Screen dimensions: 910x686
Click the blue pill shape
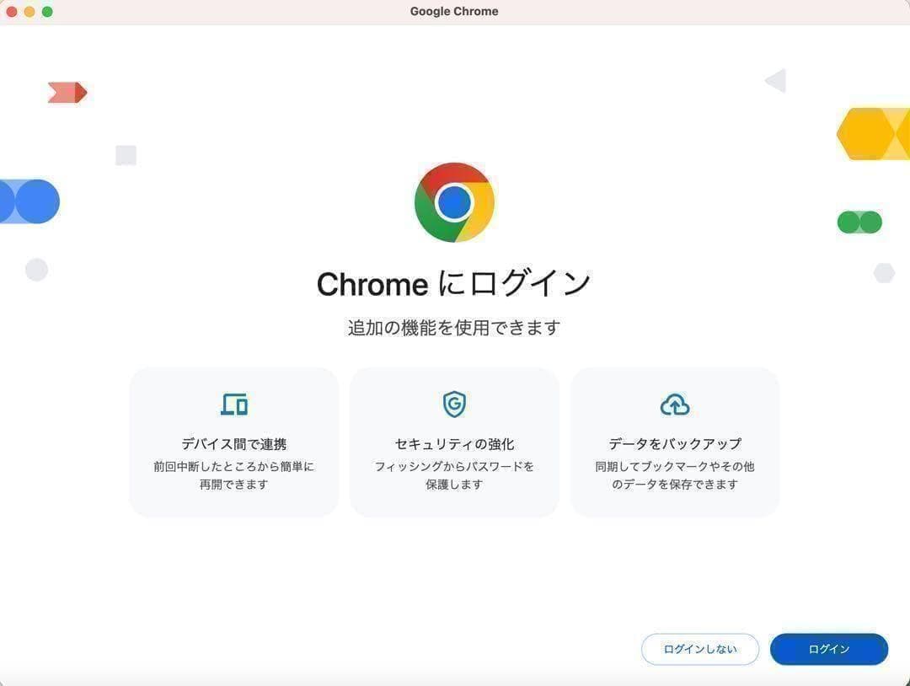tap(30, 201)
